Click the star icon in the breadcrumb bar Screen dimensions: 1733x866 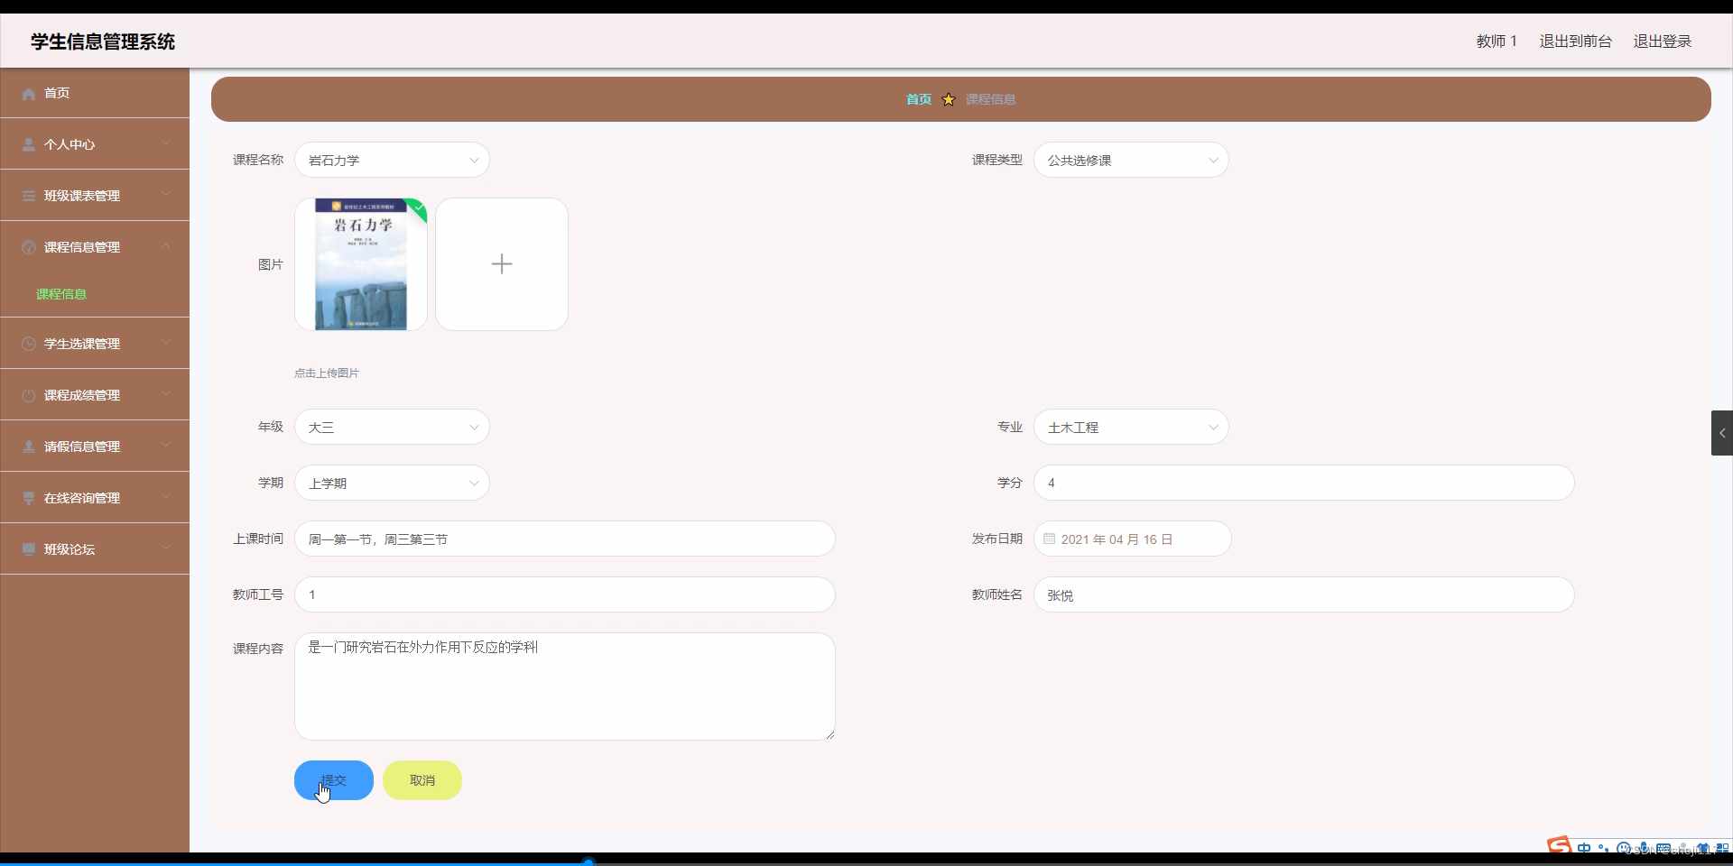point(949,99)
